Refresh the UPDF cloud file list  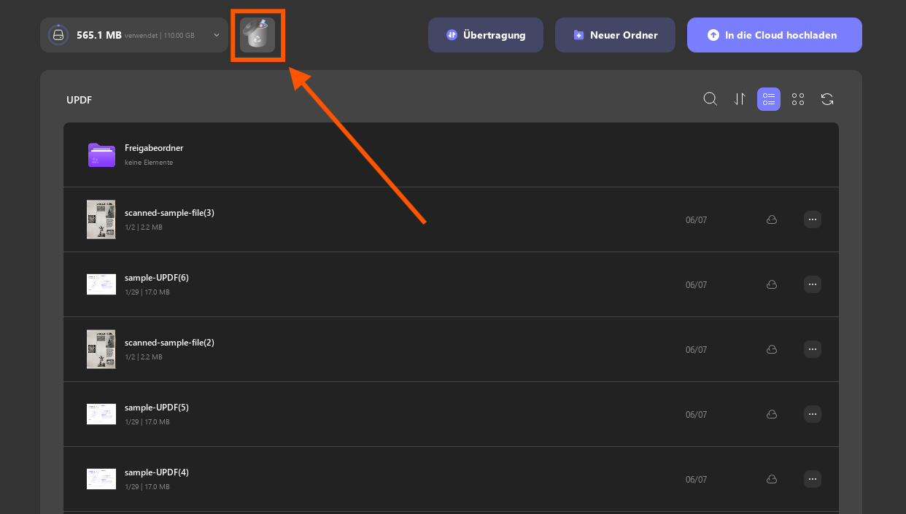[827, 99]
